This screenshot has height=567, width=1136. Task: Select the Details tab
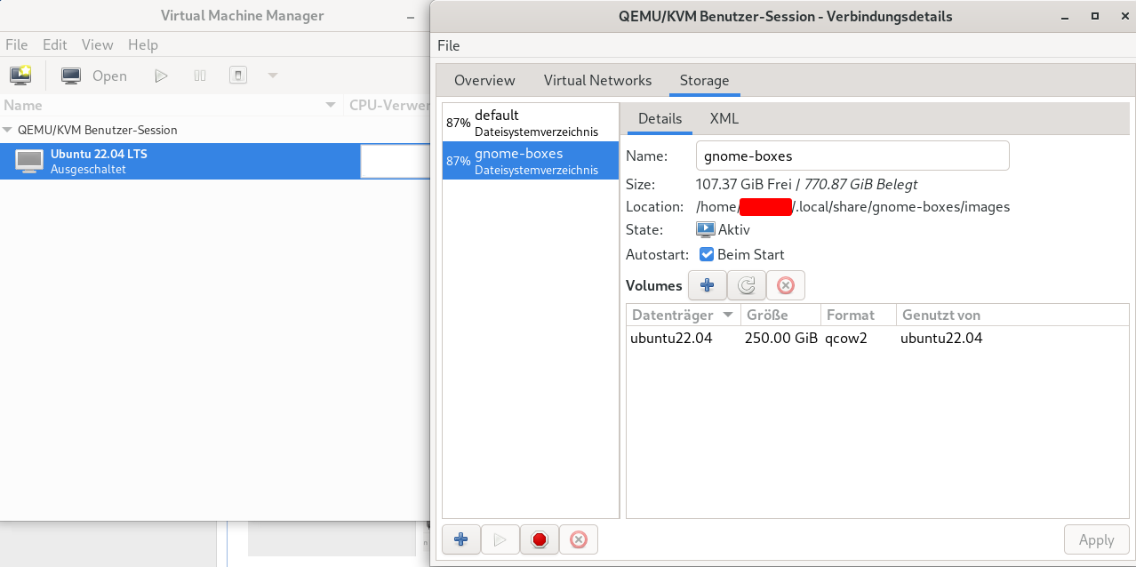660,118
